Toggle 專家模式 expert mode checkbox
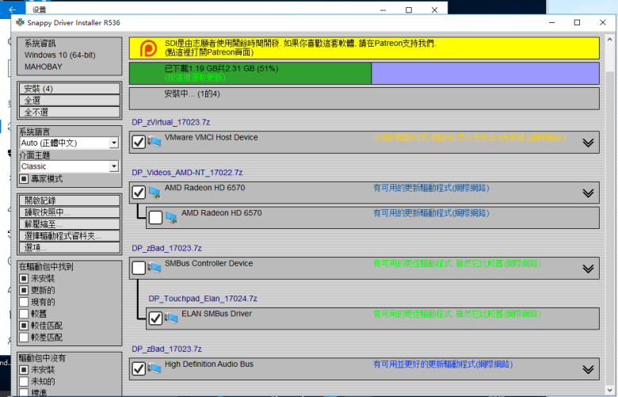The image size is (618, 397). click(24, 179)
